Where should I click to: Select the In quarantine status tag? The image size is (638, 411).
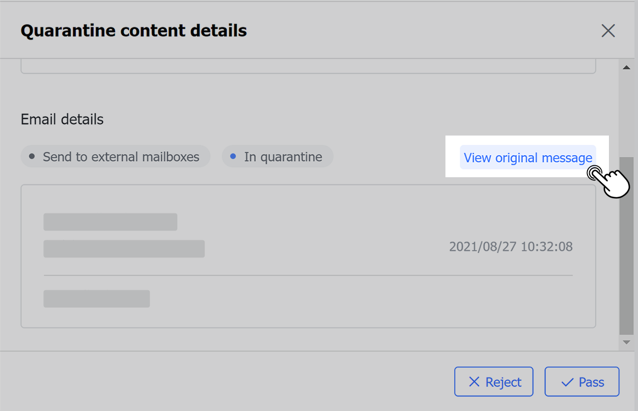point(278,156)
